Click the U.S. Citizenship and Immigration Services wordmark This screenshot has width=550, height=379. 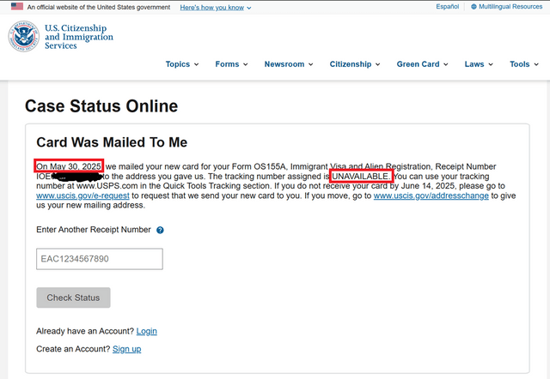click(79, 36)
